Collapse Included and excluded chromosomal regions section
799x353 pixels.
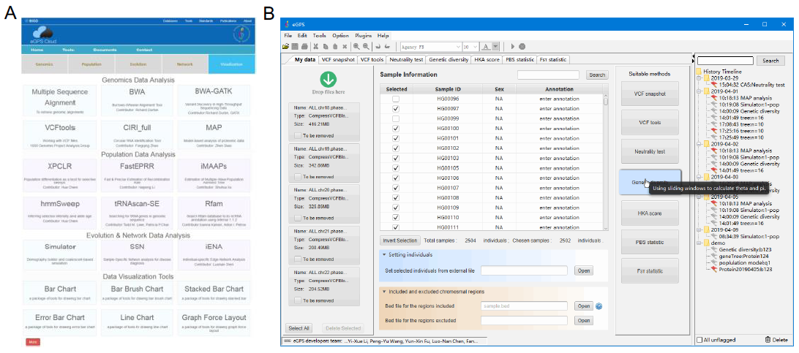pos(386,292)
